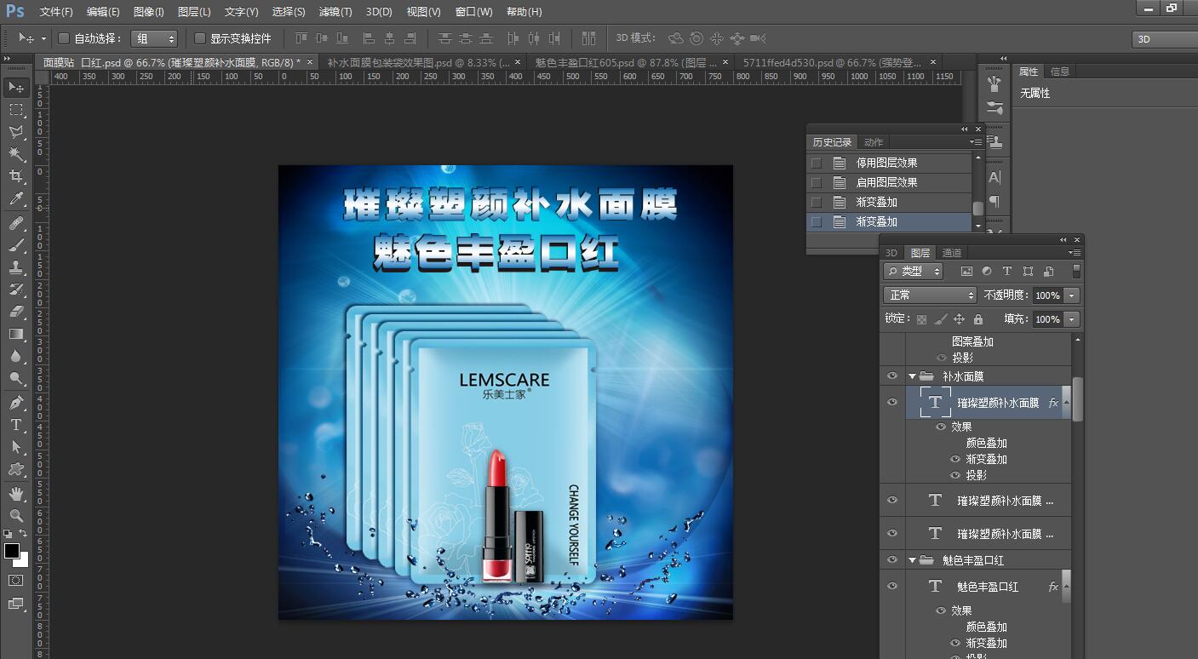The height and width of the screenshot is (659, 1198).
Task: Select the Eyedropper tool
Action: tap(16, 198)
